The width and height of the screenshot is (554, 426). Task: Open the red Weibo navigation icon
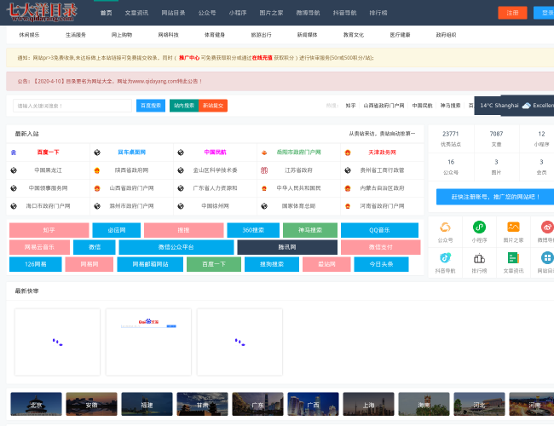[x=547, y=227]
